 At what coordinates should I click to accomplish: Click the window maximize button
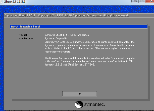pos(142,1)
